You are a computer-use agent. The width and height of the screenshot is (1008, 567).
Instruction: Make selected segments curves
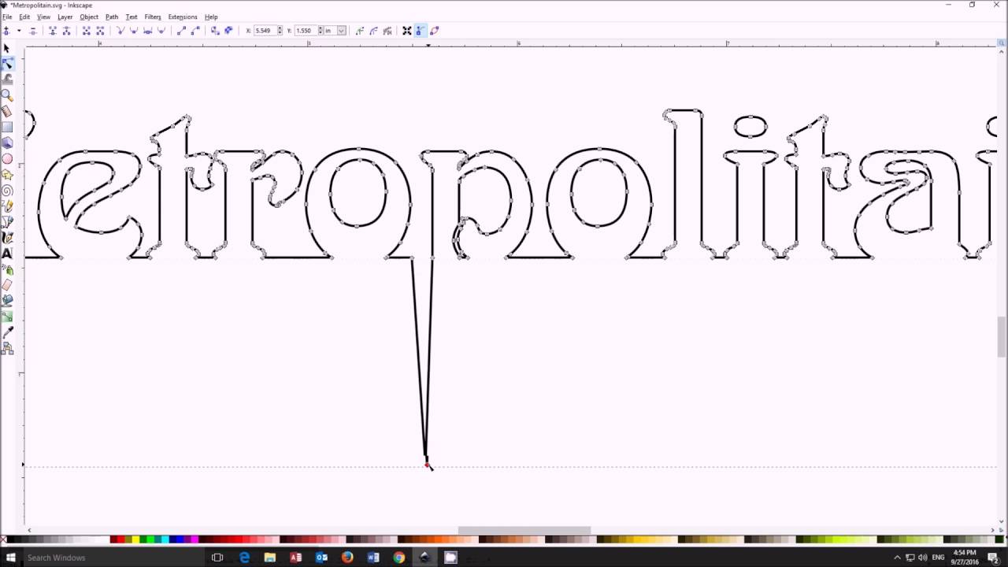coord(195,31)
